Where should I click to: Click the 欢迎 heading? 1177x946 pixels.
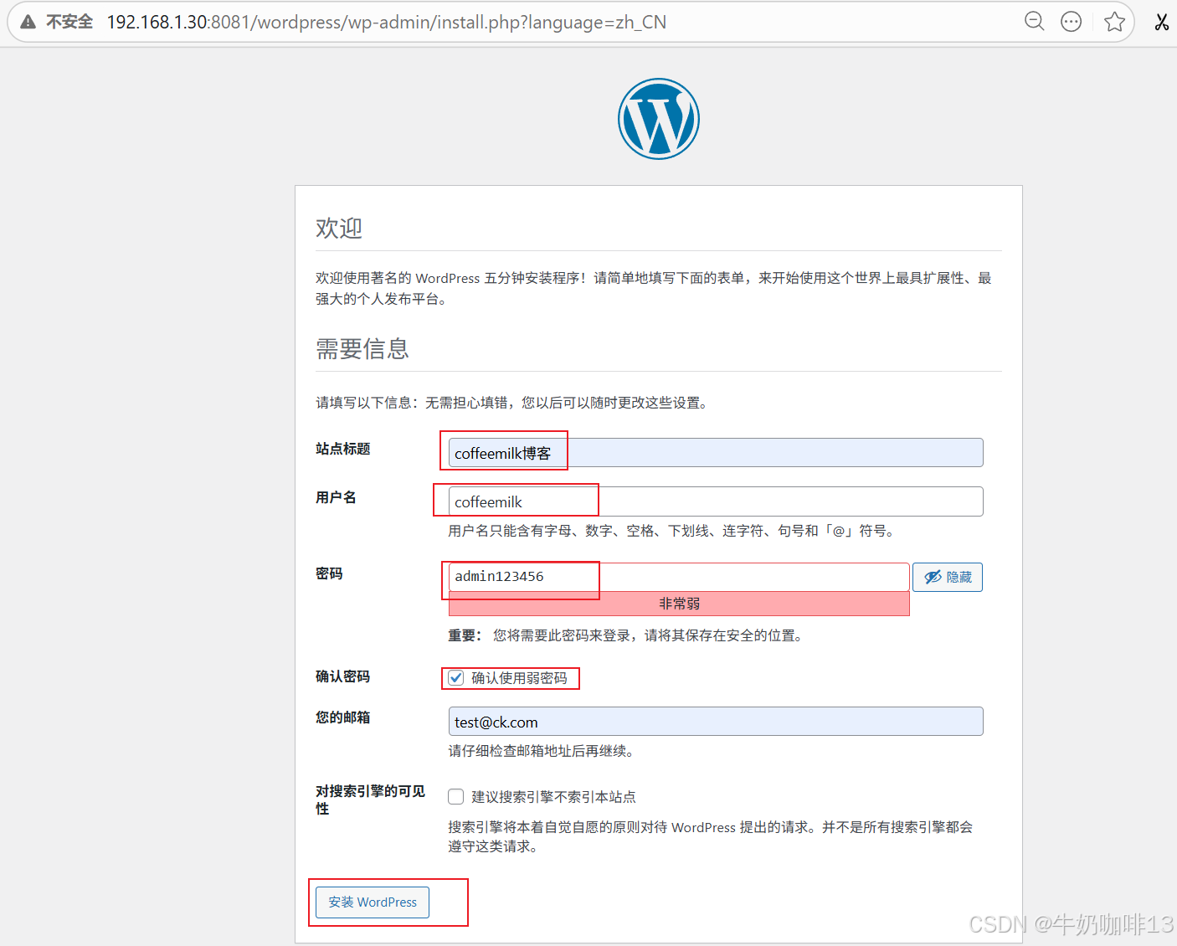339,228
